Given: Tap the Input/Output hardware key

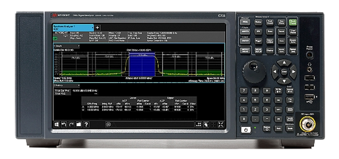Looking at the screenshot, I should click(270, 41).
